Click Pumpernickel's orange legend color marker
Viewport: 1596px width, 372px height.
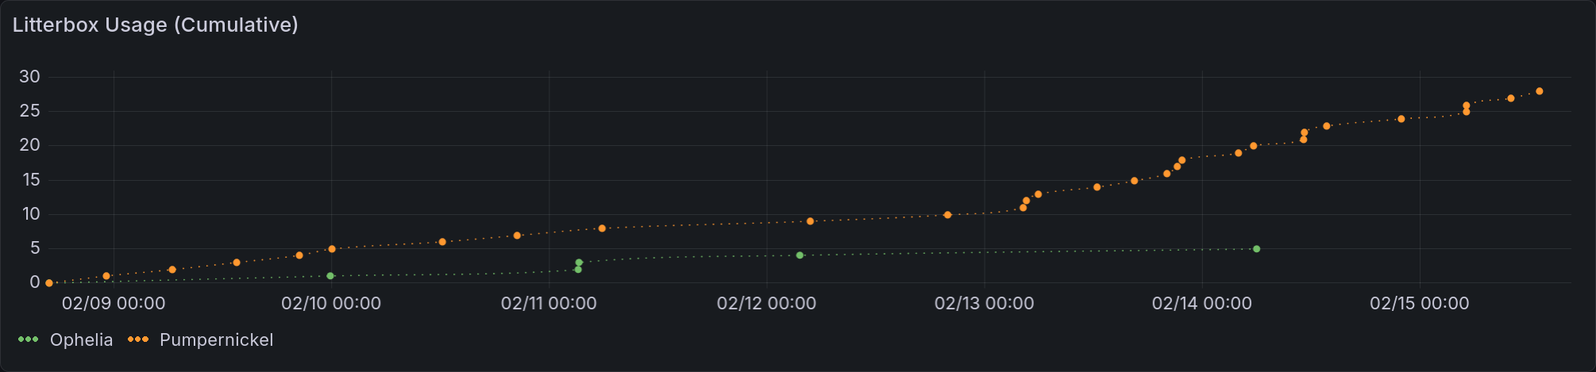click(x=138, y=339)
